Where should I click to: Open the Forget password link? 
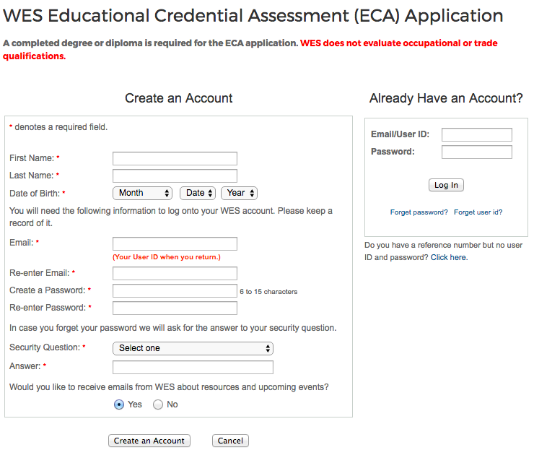pyautogui.click(x=419, y=212)
